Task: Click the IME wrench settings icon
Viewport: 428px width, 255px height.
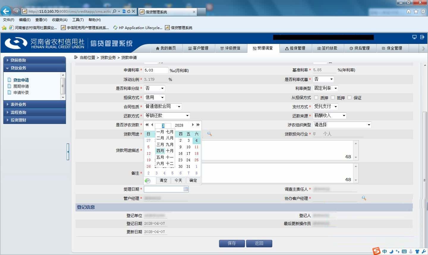Action: point(424,251)
